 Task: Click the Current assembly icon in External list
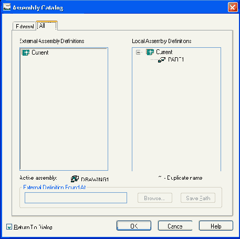pyautogui.click(x=26, y=53)
